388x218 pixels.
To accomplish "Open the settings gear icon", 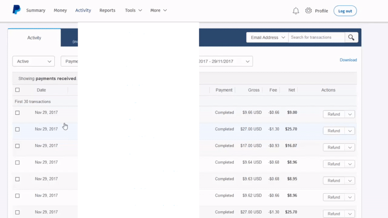I will click(x=308, y=11).
